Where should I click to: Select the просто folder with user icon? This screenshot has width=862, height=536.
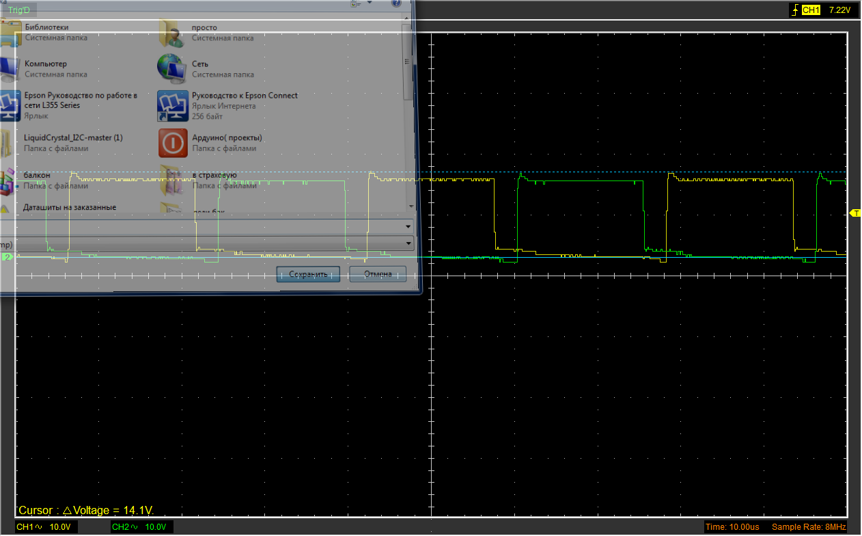pos(171,33)
